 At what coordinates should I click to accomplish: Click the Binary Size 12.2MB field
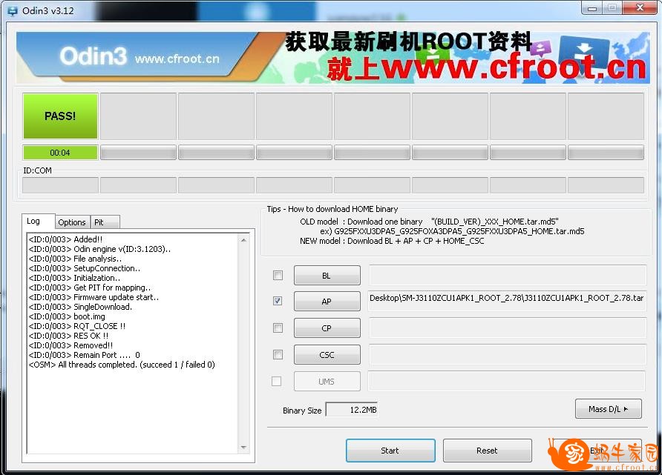click(351, 410)
